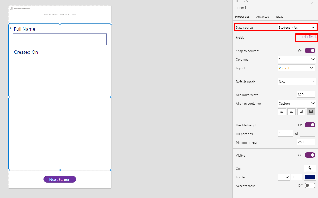
Task: Select the Created On field label
Action: 26,52
